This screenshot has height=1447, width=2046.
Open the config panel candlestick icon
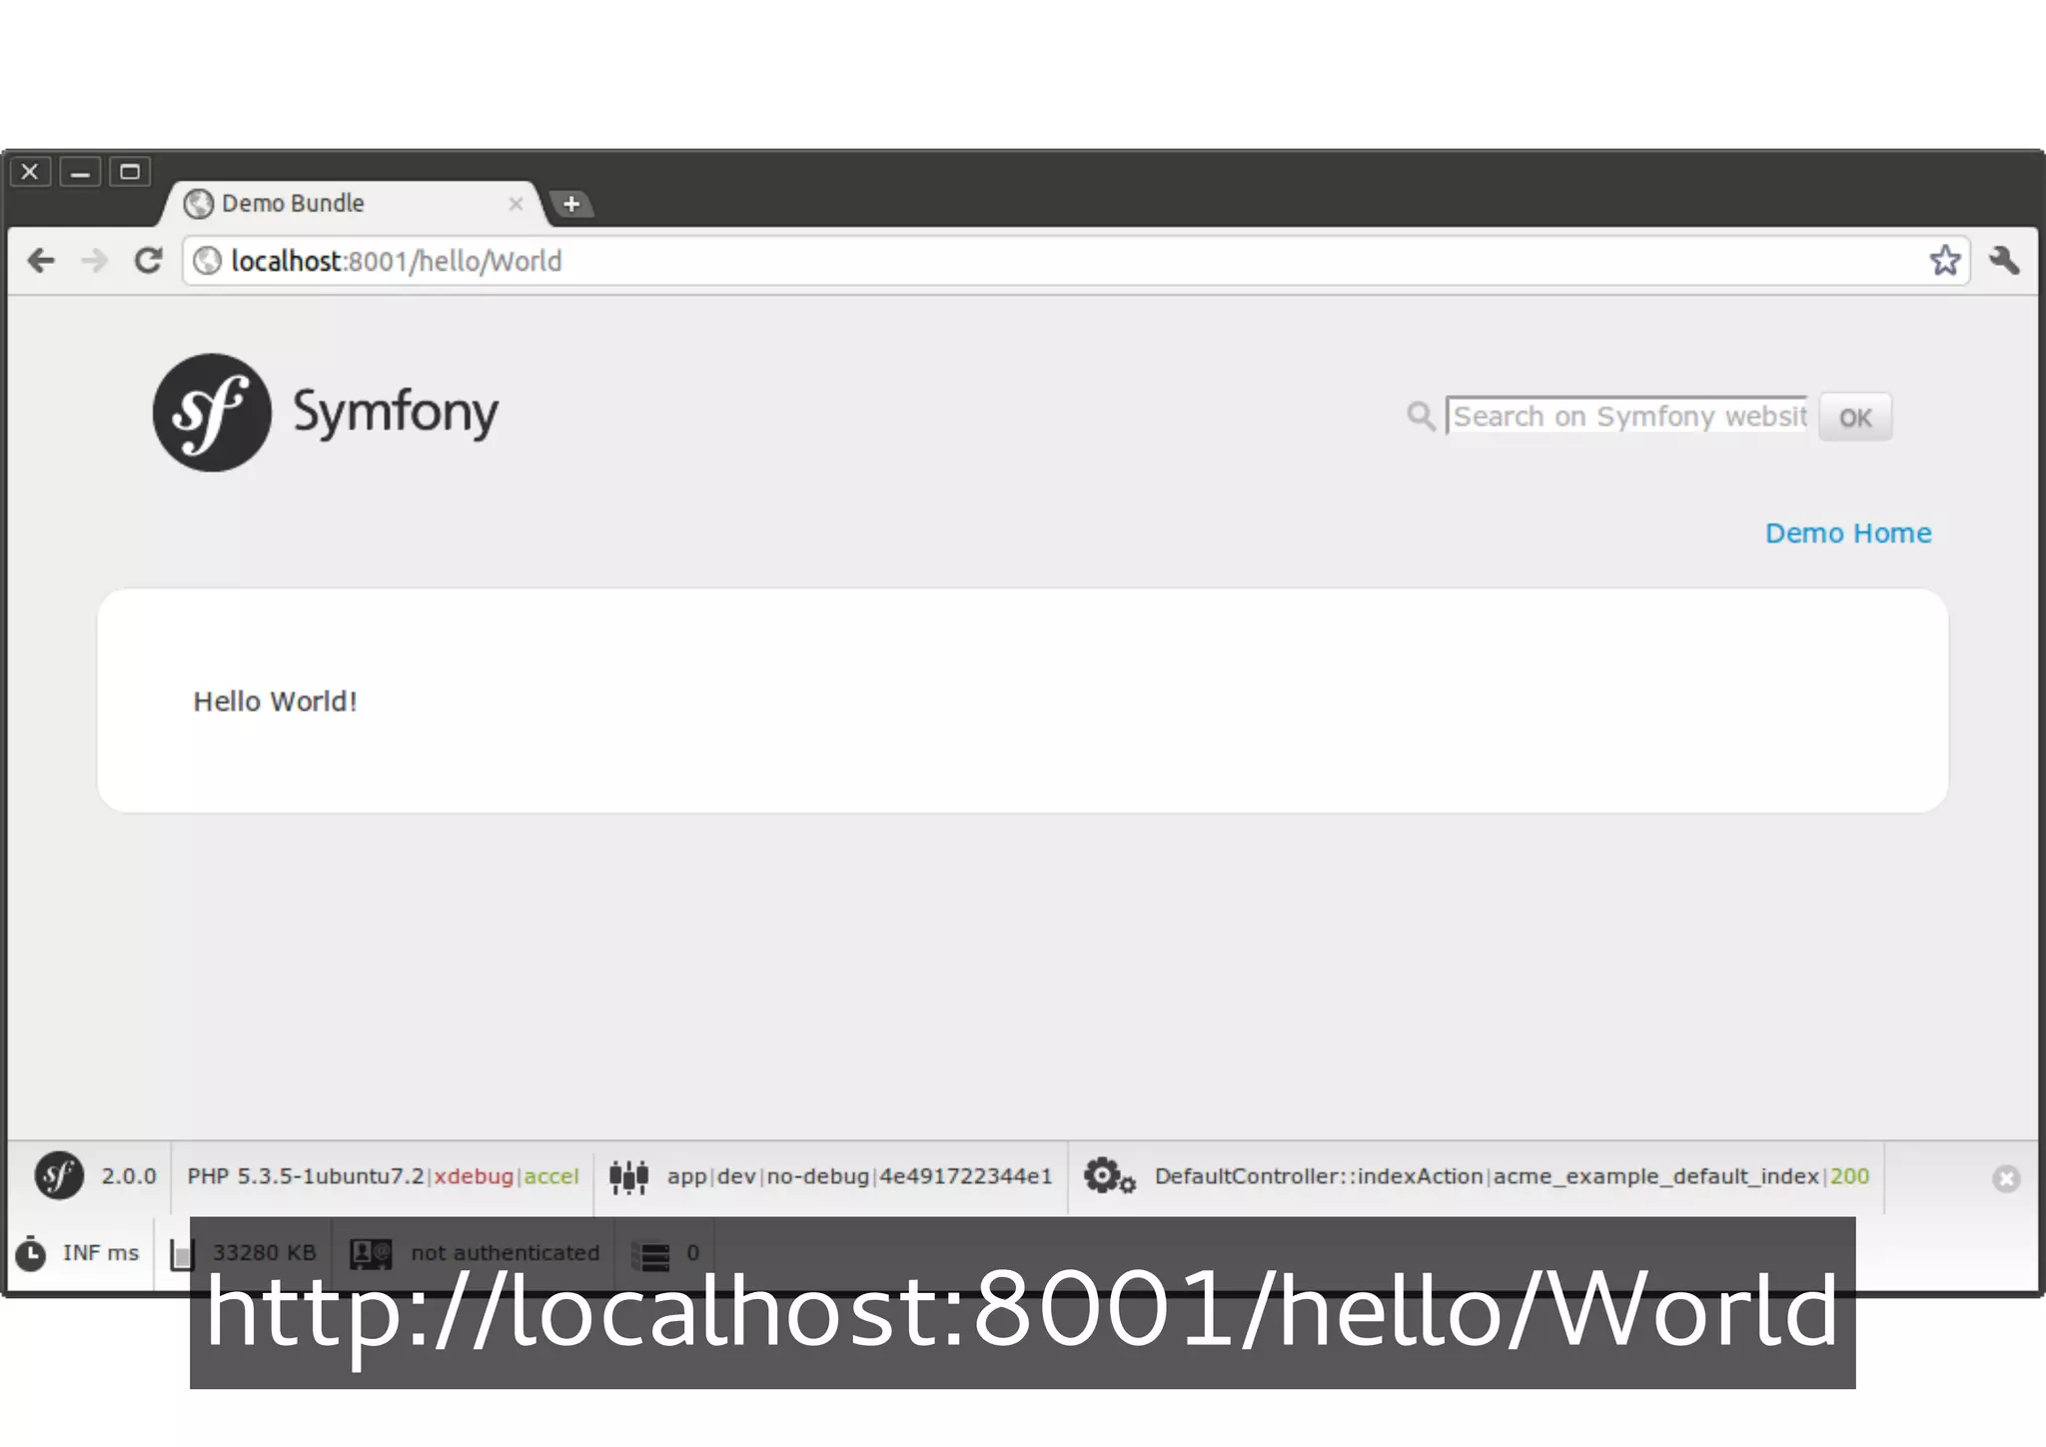pos(628,1176)
